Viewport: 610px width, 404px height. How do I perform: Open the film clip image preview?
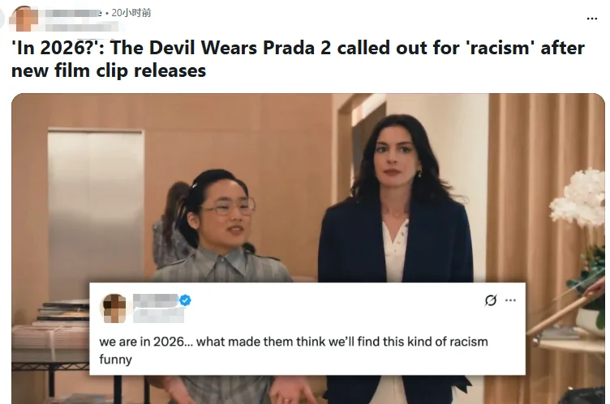[x=307, y=249]
